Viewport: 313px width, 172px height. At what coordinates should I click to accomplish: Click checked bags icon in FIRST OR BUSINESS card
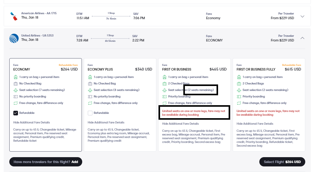point(164,84)
